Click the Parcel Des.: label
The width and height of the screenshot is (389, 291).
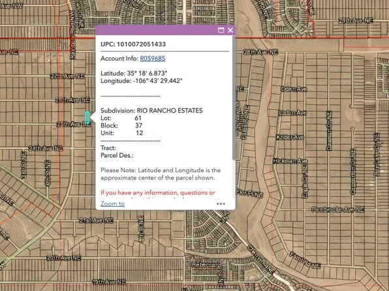click(x=117, y=155)
